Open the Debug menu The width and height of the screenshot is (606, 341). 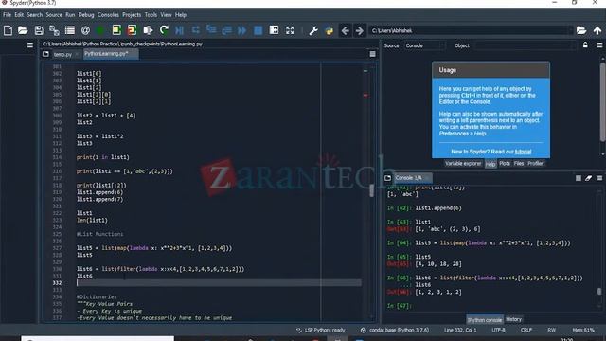[86, 15]
